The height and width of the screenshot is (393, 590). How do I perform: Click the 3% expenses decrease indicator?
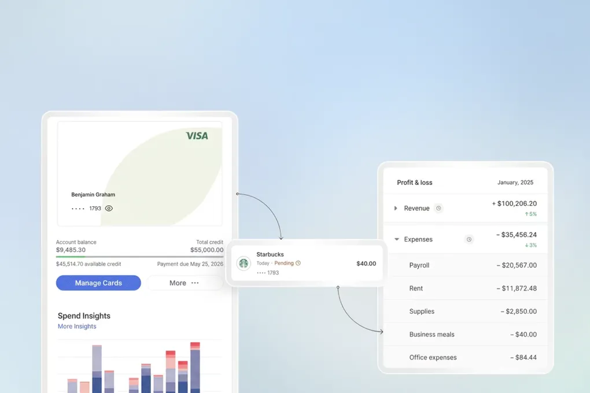coord(530,245)
